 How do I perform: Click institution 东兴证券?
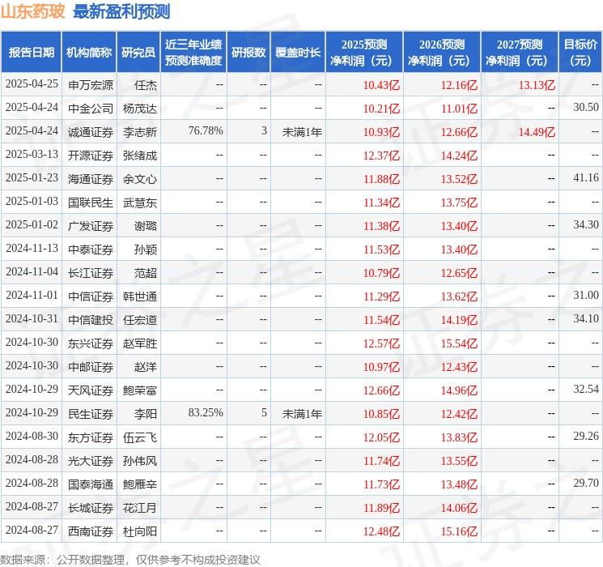tap(91, 343)
